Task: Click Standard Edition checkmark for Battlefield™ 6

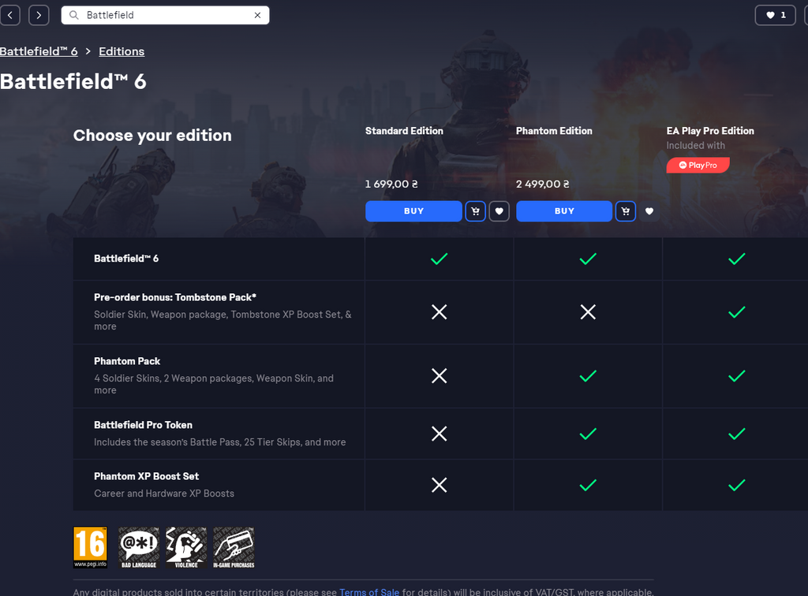Action: 439,259
